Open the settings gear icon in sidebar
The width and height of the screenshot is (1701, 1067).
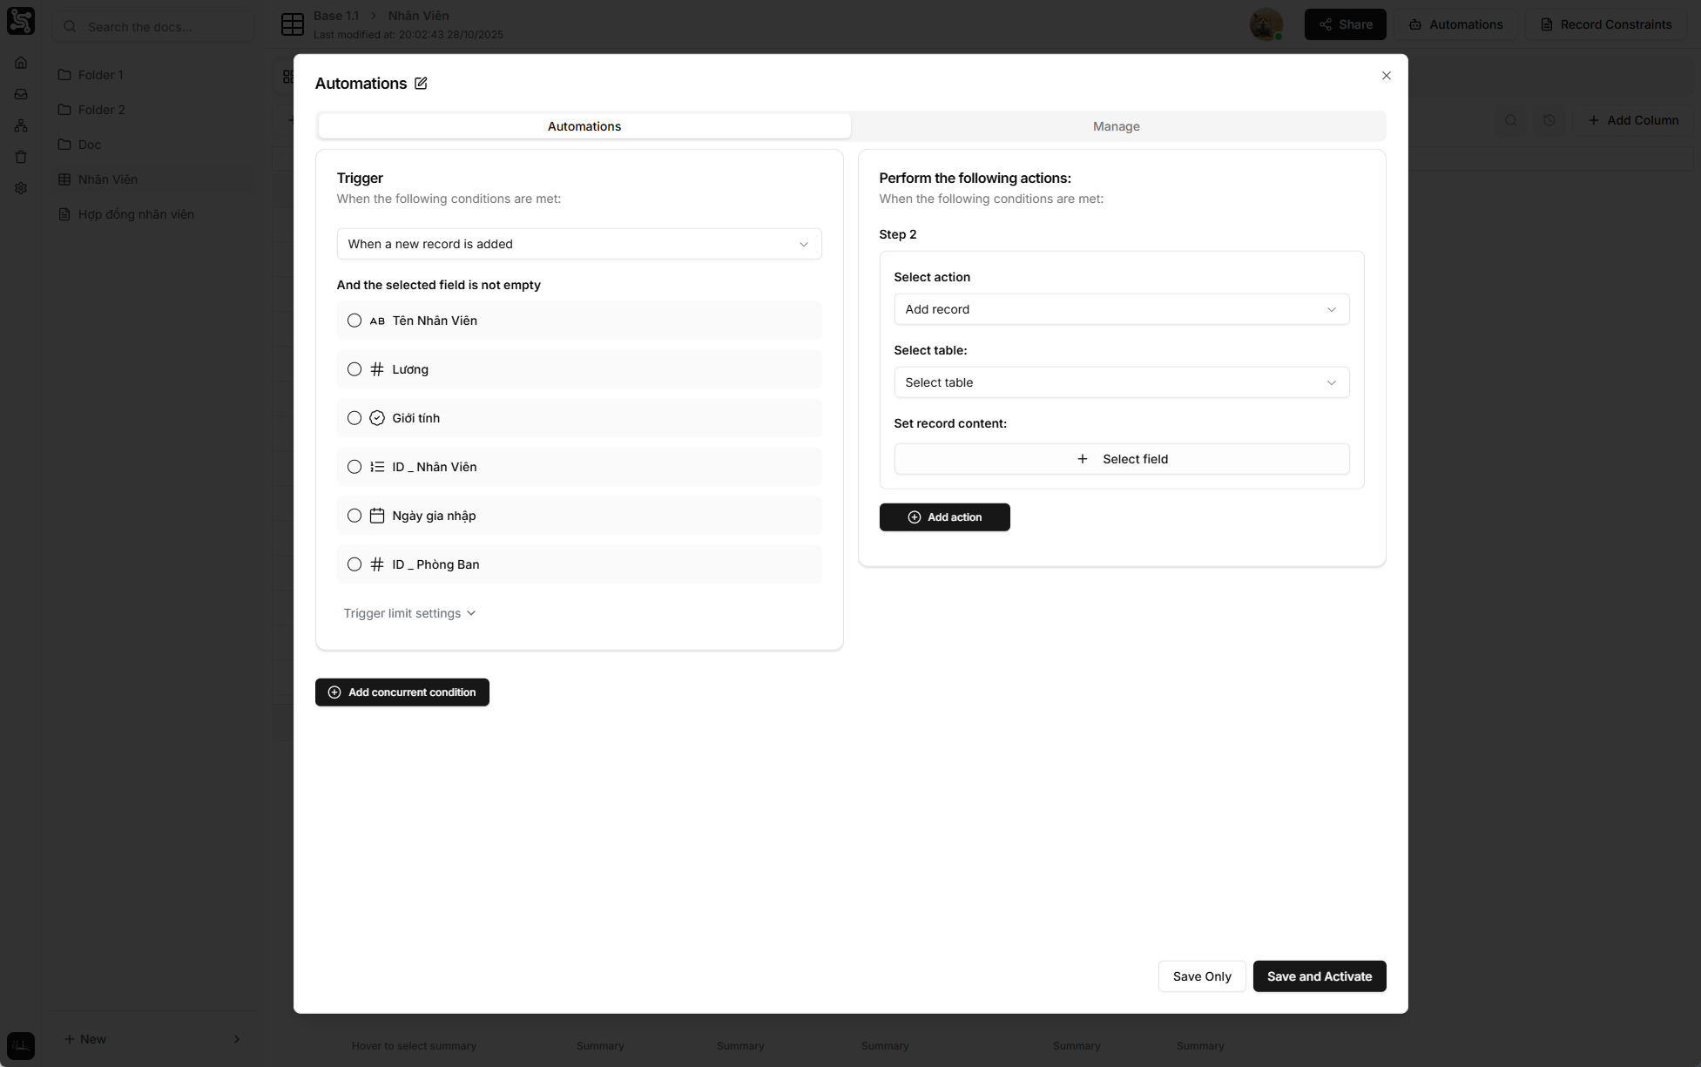(x=21, y=188)
